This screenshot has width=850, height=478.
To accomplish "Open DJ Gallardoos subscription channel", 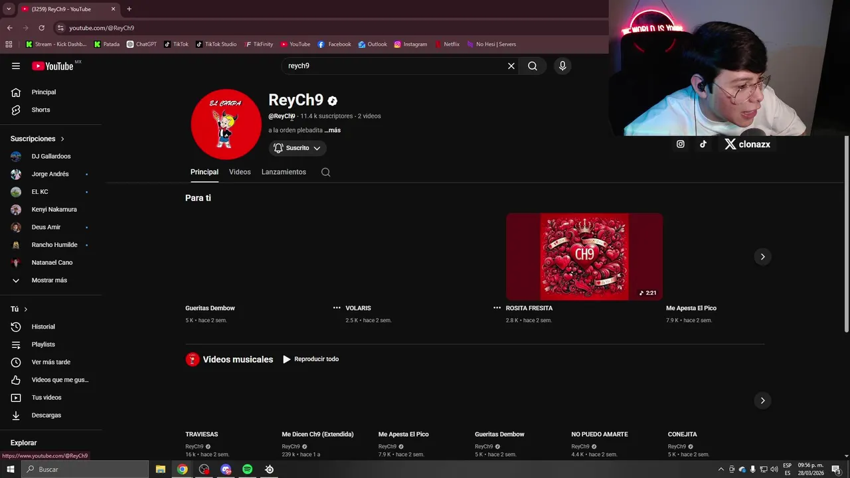I will (x=50, y=157).
